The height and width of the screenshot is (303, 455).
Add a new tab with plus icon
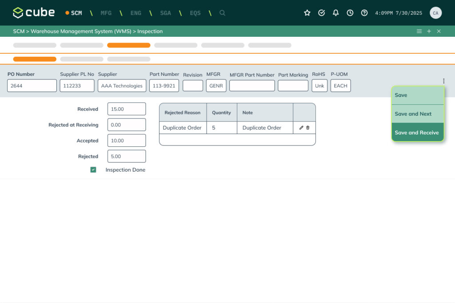[429, 31]
